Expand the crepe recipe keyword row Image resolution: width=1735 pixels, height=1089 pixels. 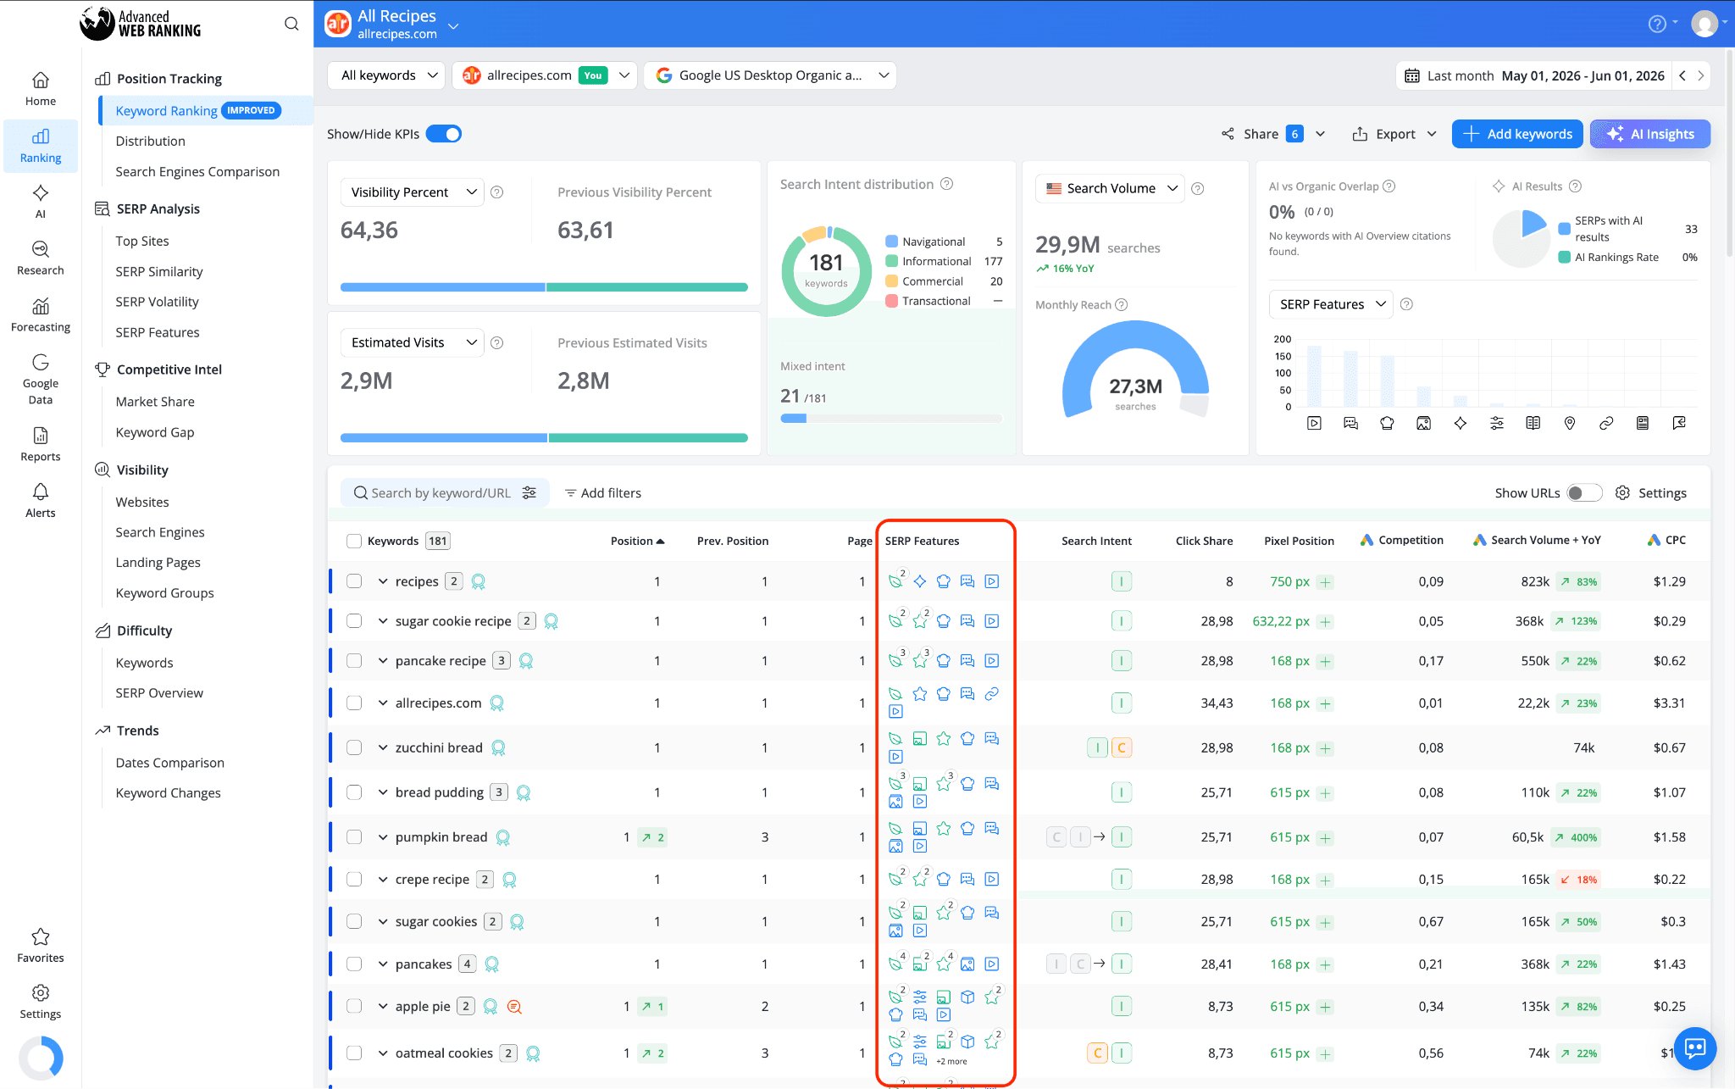[x=383, y=880]
